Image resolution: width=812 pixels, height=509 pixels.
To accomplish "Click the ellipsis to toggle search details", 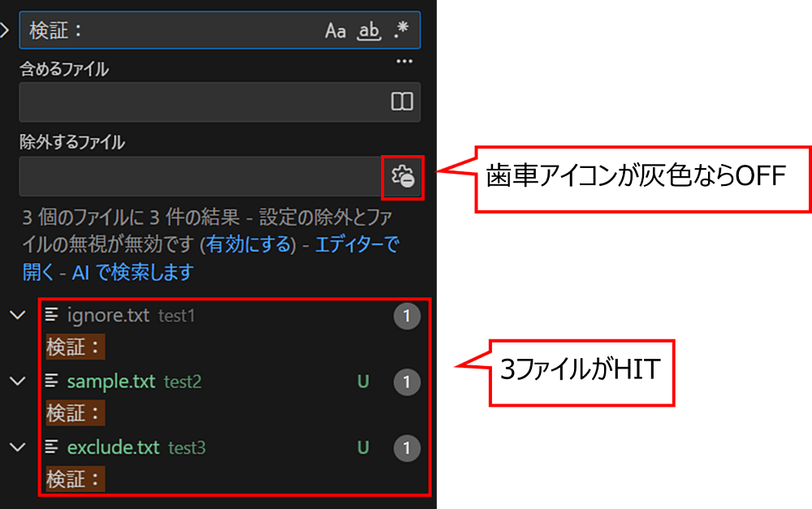I will [404, 62].
